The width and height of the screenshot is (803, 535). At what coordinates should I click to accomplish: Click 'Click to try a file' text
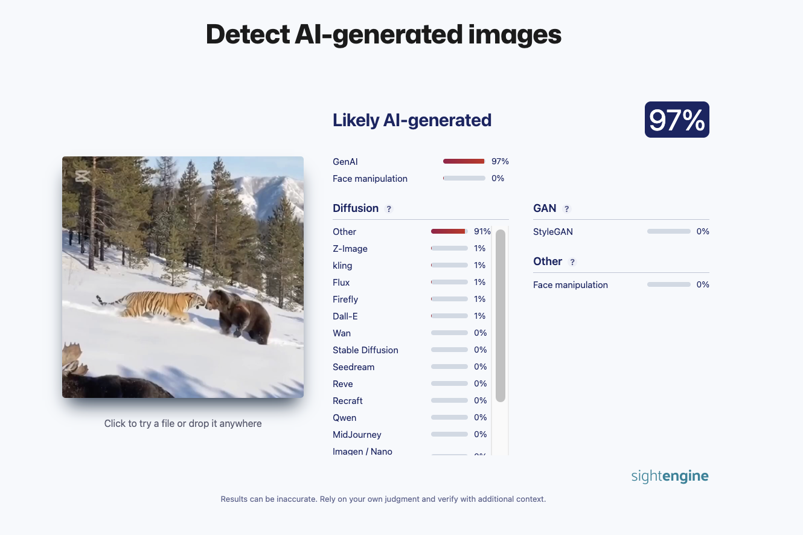[x=183, y=423]
